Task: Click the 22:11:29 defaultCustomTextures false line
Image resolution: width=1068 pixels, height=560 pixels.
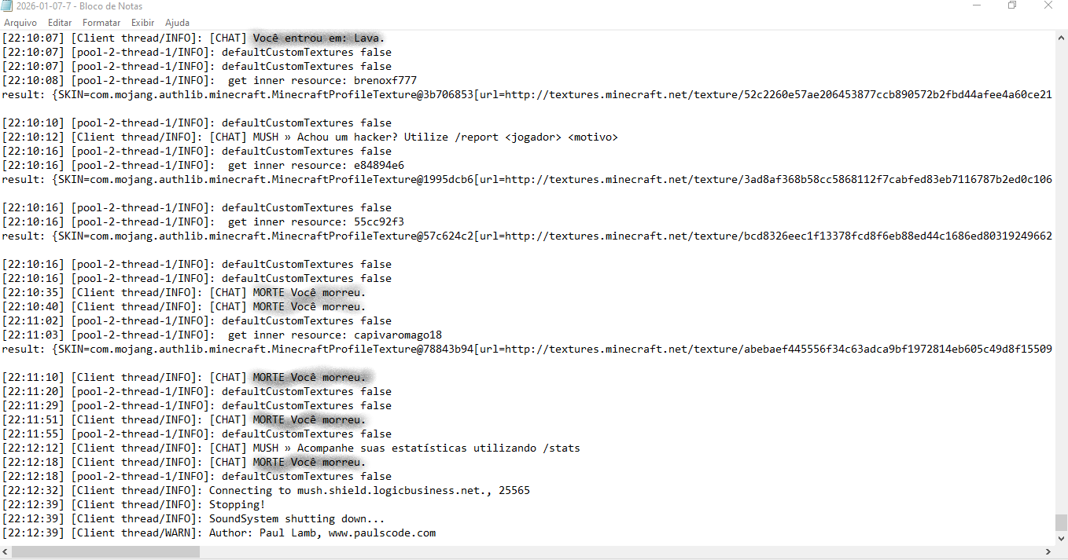Action: click(197, 405)
